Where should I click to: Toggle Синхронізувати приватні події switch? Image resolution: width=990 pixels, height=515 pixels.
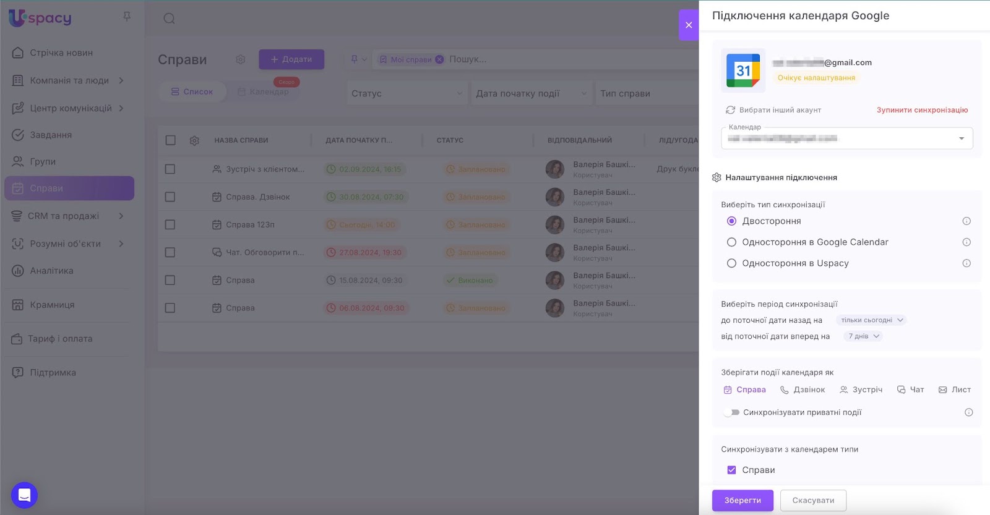pos(731,412)
